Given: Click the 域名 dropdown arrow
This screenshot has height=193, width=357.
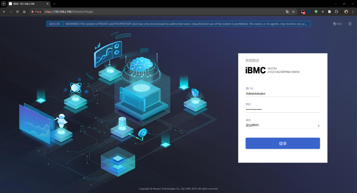Looking at the screenshot, I should 318,126.
